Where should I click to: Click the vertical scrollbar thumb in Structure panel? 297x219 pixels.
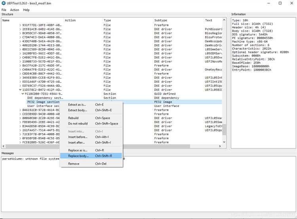(224, 129)
